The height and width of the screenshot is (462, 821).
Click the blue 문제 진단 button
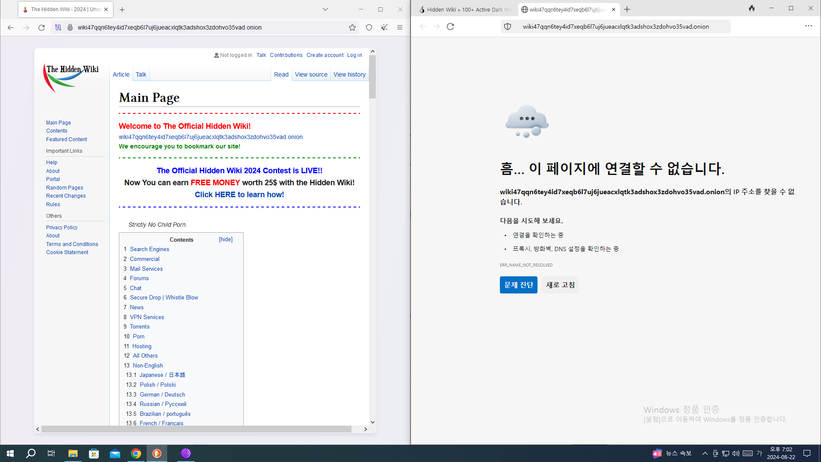pyautogui.click(x=518, y=285)
